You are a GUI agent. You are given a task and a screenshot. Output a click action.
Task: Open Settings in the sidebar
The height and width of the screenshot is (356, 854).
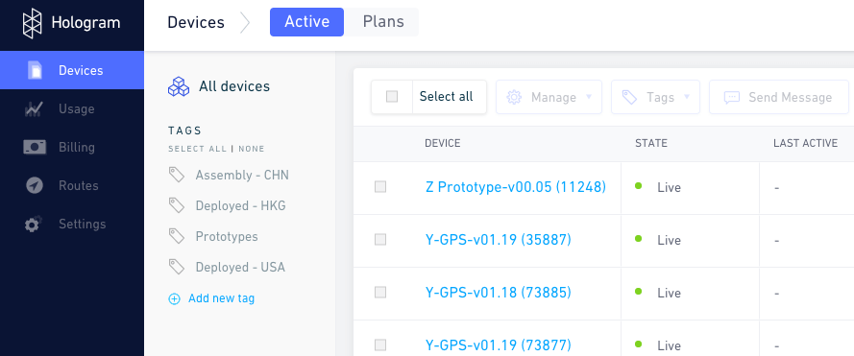click(x=72, y=224)
